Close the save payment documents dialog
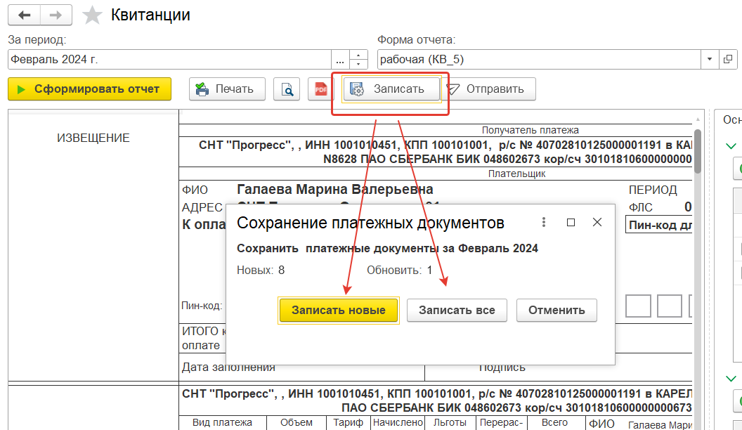The width and height of the screenshot is (742, 430). click(597, 222)
